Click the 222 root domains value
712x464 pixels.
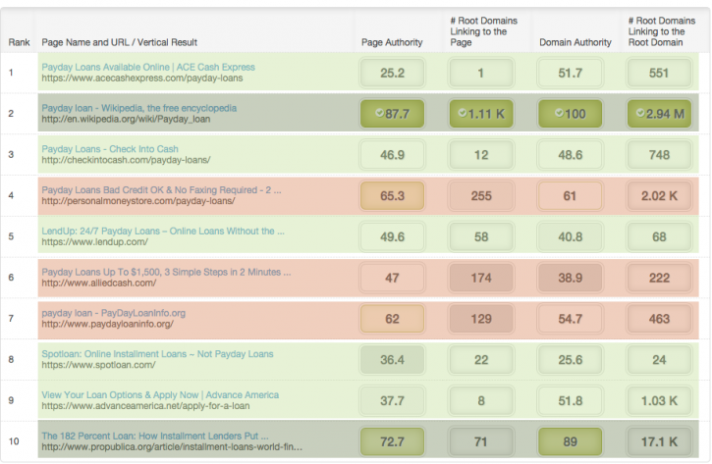(x=659, y=278)
